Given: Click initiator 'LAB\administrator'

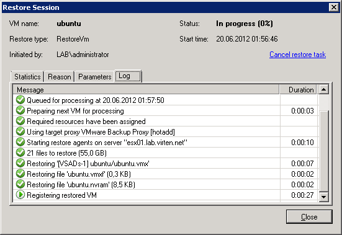Looking at the screenshot, I should click(83, 55).
